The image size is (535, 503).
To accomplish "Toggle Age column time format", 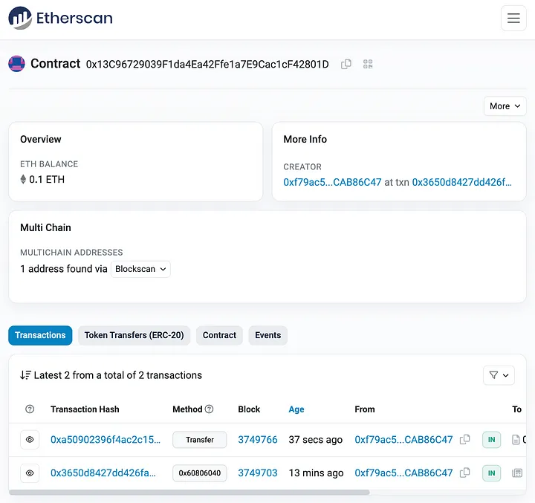I will pos(296,409).
